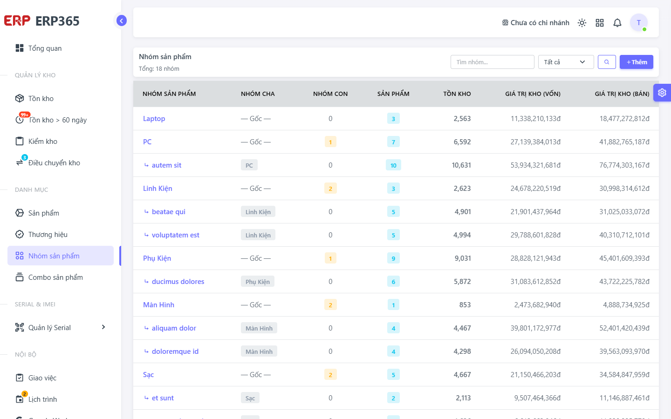This screenshot has width=671, height=419.
Task: Select the Chưa có chi nhánh branch selector
Action: coord(535,23)
